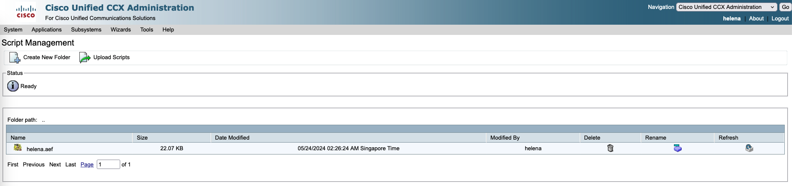Screen dimensions: 792x186
Task: Open the System menu
Action: click(x=13, y=30)
